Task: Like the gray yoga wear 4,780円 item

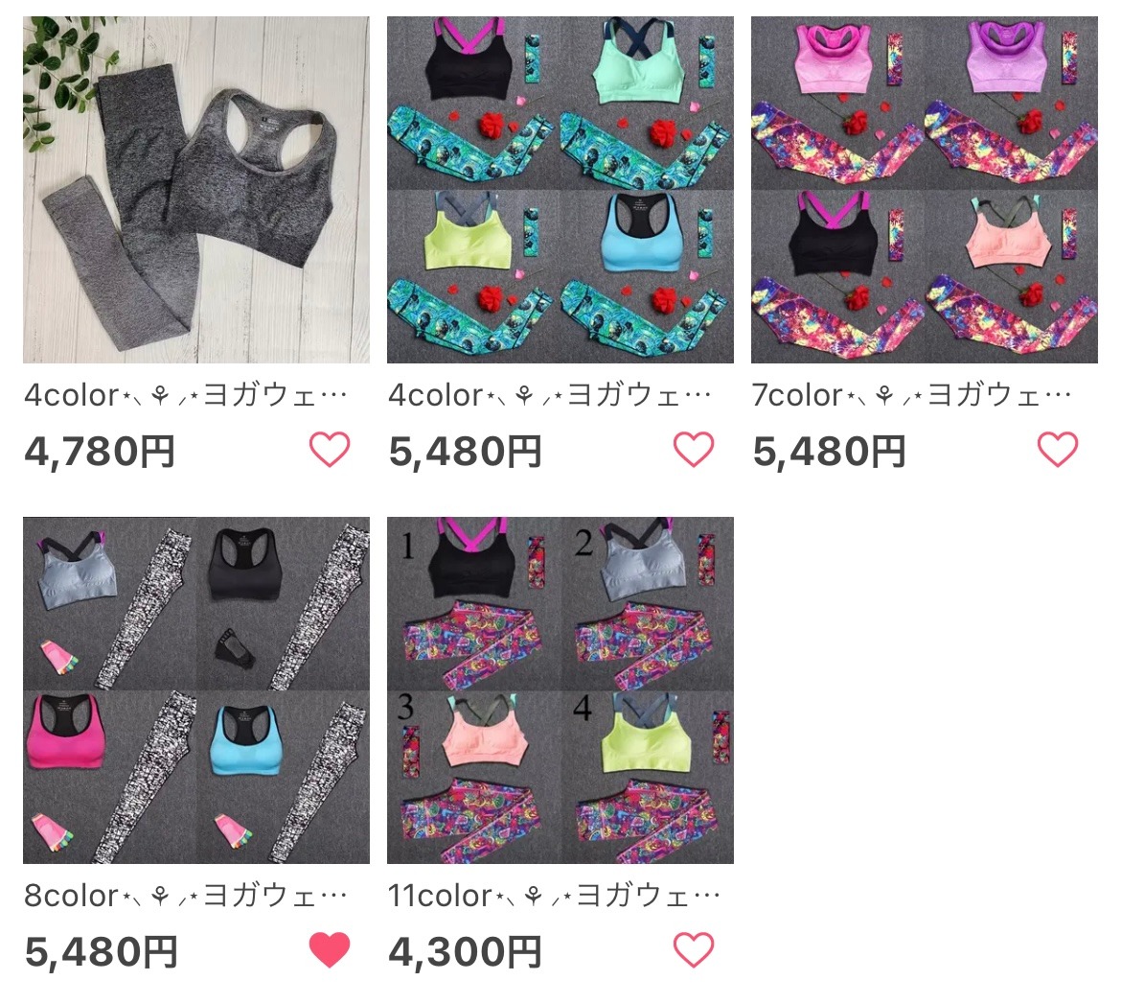Action: [x=330, y=450]
